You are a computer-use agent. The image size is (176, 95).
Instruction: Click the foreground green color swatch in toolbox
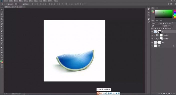pyautogui.click(x=1, y=61)
